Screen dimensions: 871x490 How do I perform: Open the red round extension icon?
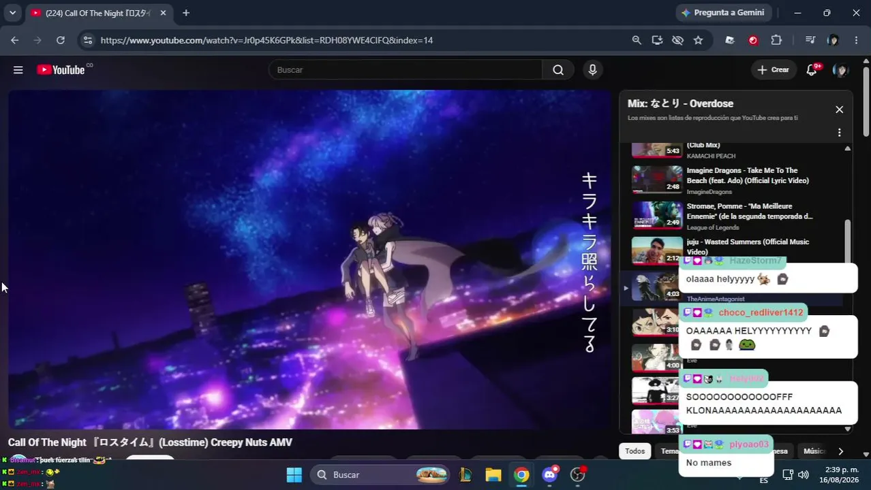[x=753, y=40]
